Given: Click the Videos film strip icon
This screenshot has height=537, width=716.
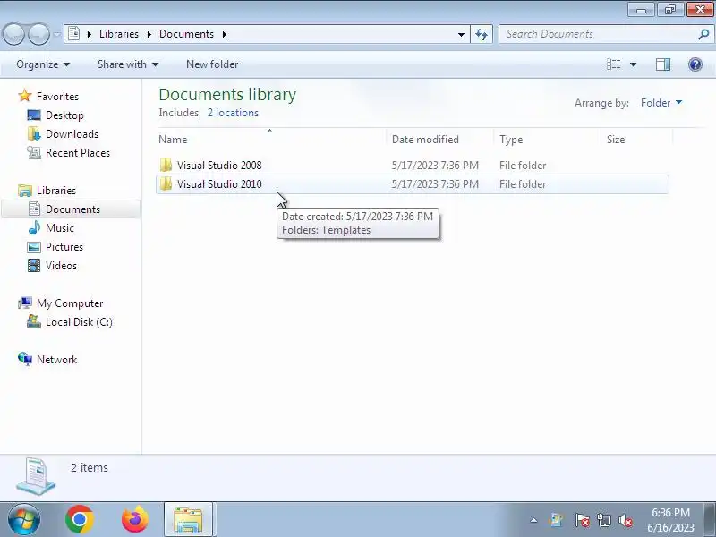Looking at the screenshot, I should click(34, 265).
